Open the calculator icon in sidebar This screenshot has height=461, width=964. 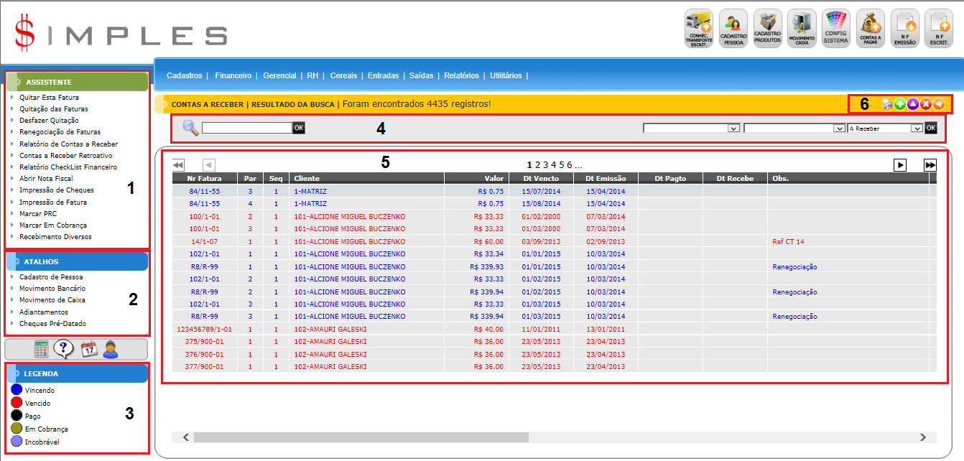(x=42, y=350)
